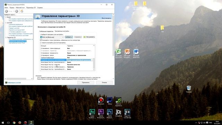Open the Файл menu
The width and height of the screenshot is (222, 125).
tap(6, 8)
